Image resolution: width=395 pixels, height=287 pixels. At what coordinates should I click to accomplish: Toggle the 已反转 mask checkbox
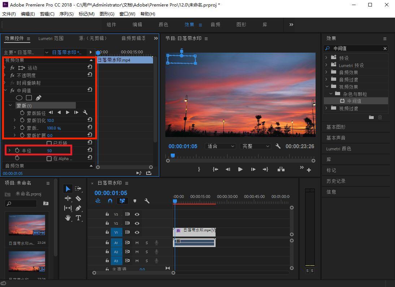point(49,143)
